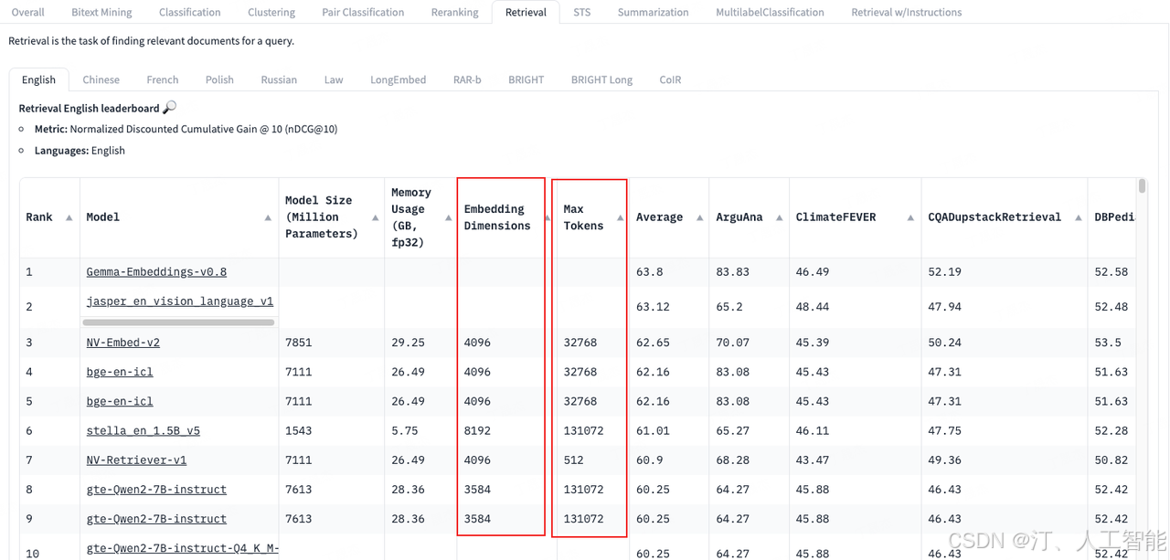
Task: Click Memory Usage value 29.25
Action: 408,343
